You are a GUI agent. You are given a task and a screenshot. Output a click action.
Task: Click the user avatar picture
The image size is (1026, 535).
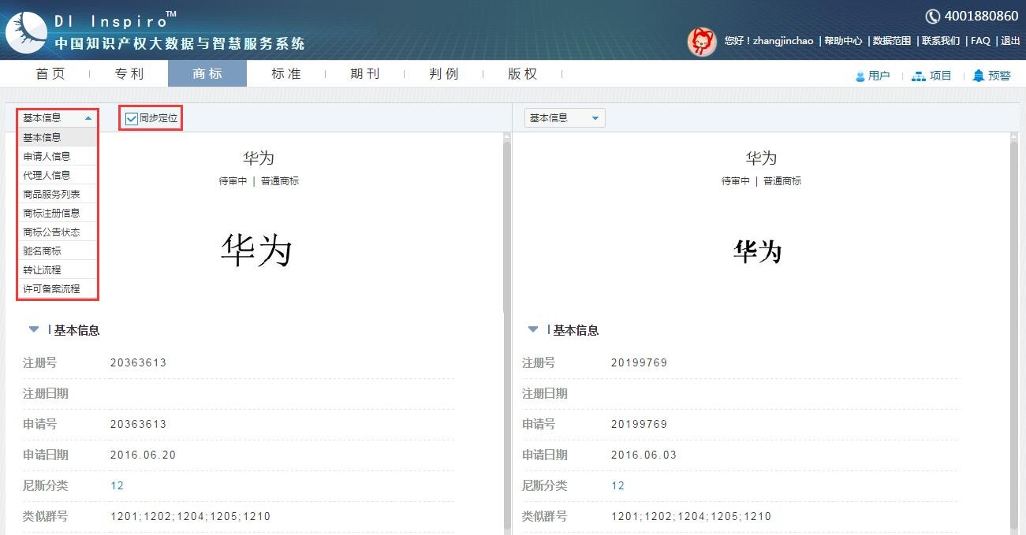point(701,41)
